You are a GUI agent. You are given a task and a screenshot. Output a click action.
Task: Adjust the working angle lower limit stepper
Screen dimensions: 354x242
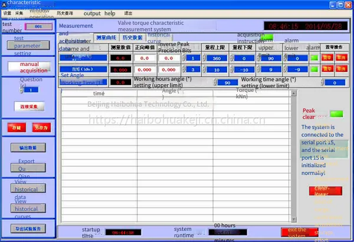click(x=322, y=82)
